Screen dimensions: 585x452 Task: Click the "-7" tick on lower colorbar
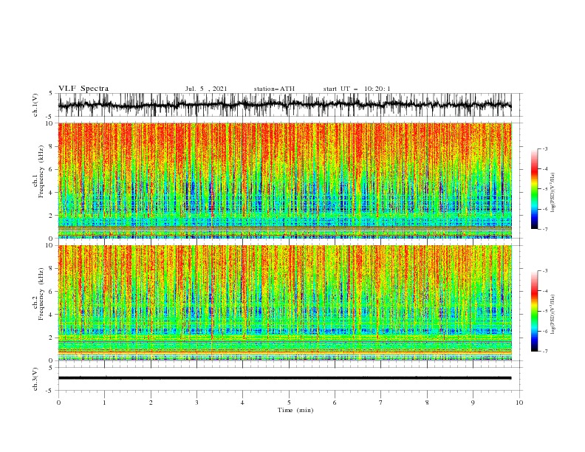[x=545, y=352]
